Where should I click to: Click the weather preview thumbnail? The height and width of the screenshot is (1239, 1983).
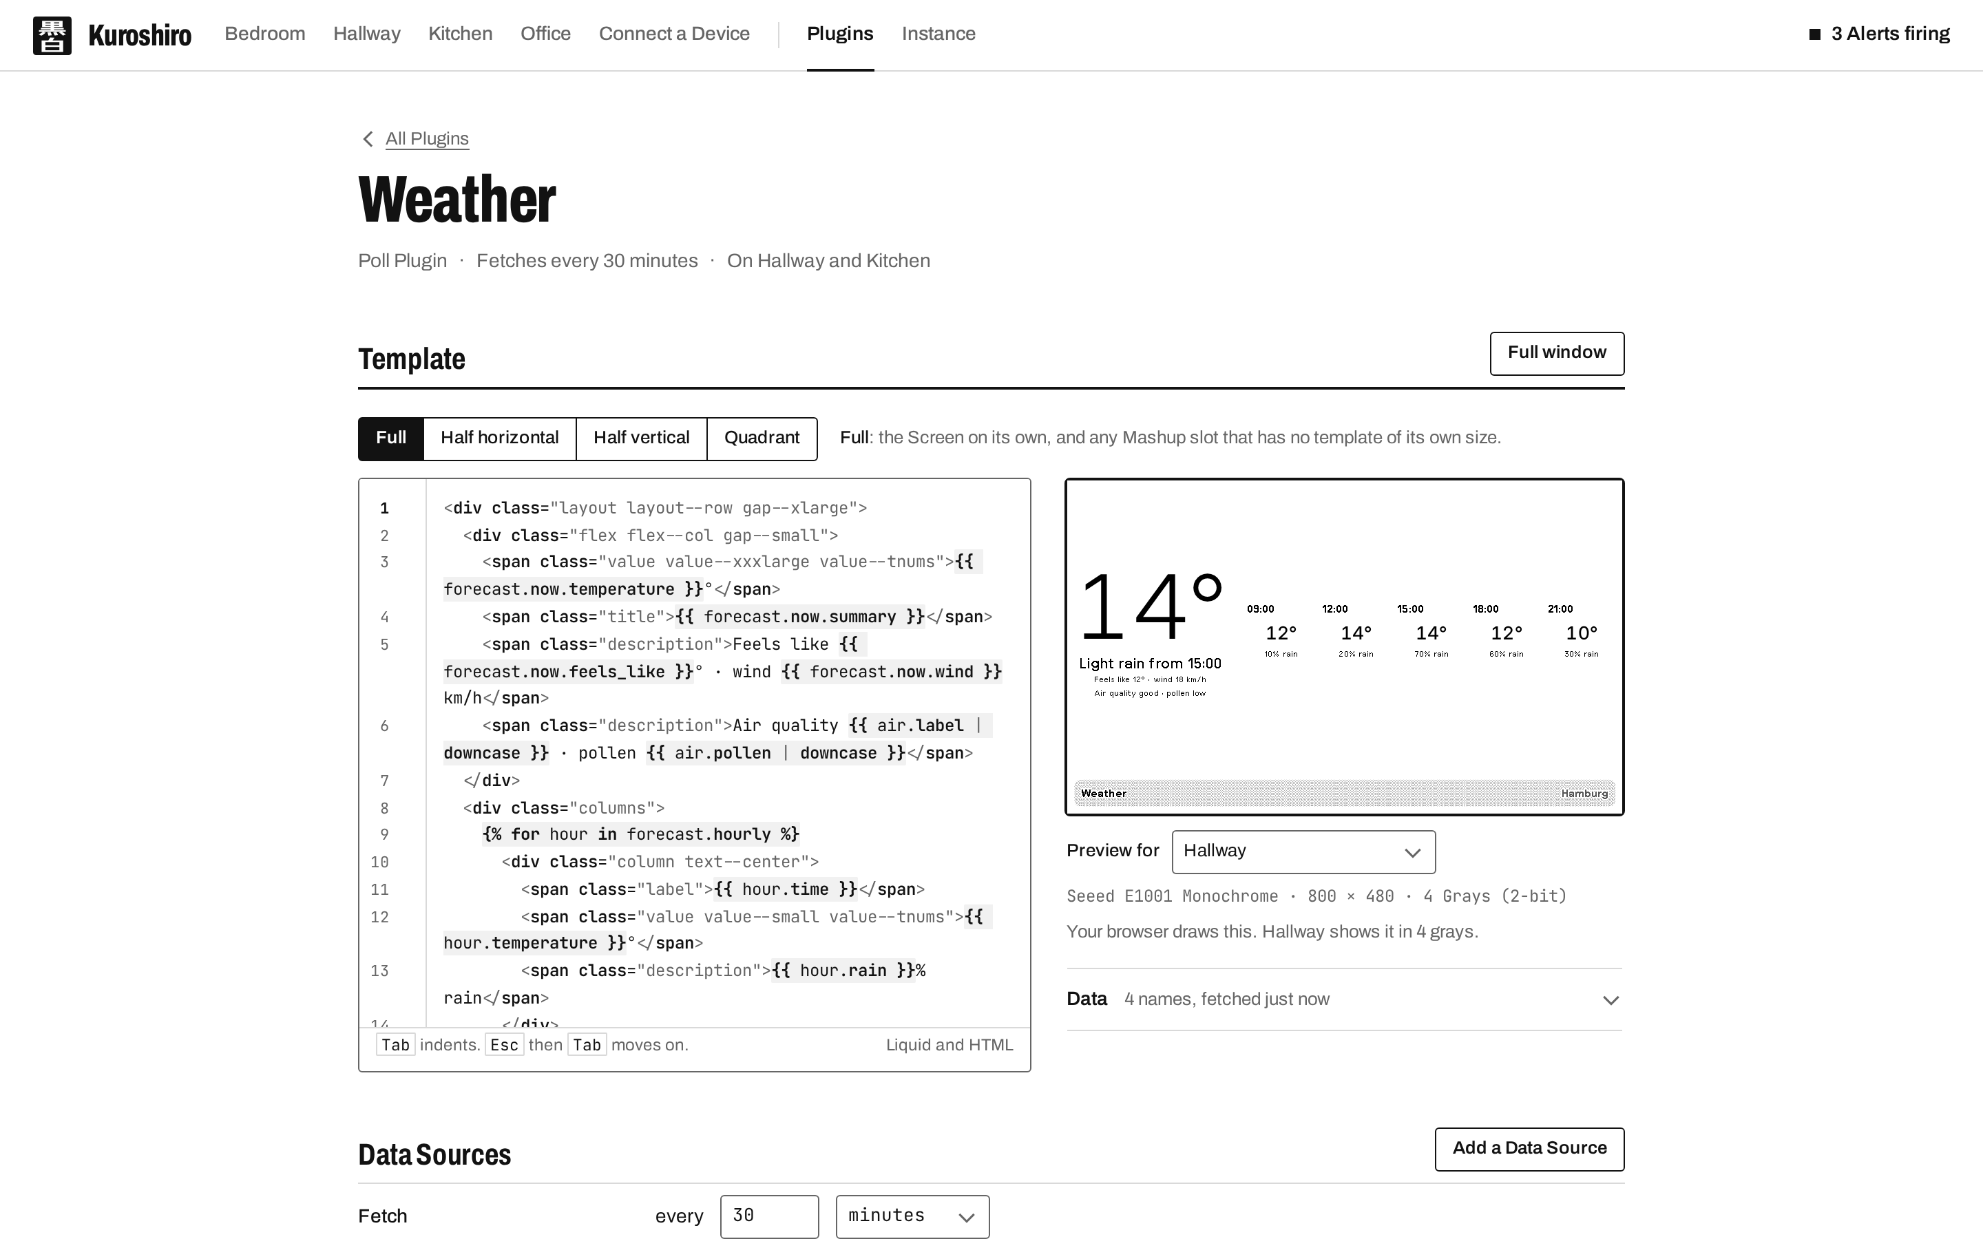pos(1344,646)
